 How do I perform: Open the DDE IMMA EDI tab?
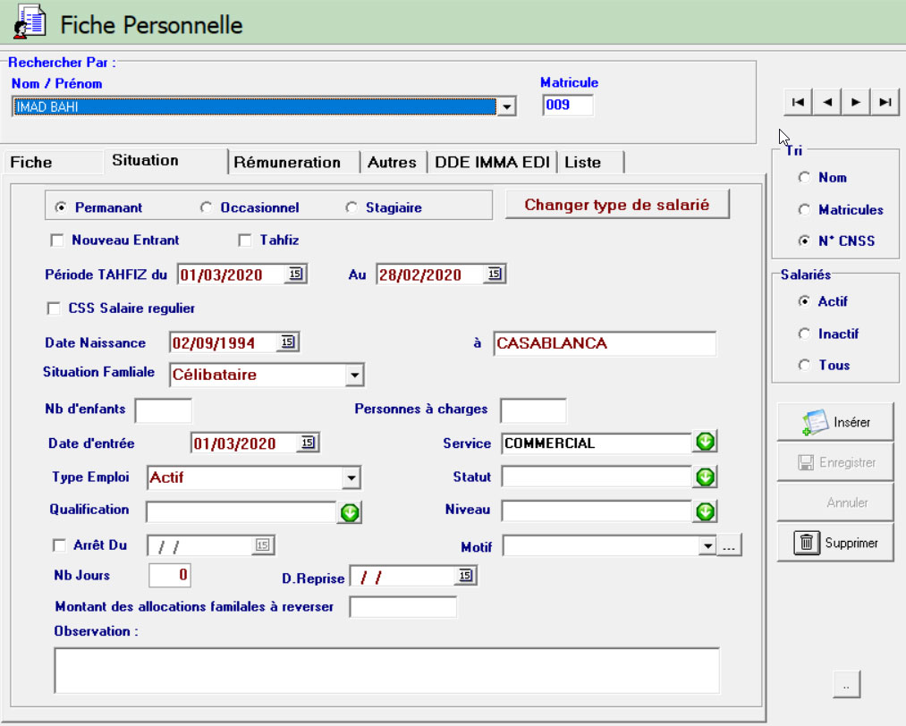[x=491, y=163]
